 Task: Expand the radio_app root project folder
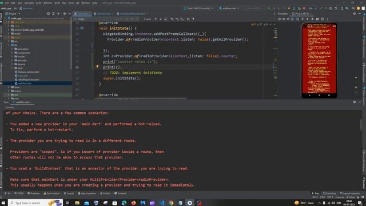pos(5,18)
